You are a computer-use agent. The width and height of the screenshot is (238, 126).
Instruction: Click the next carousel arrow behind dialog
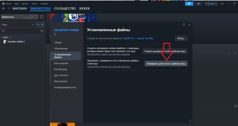pyautogui.click(x=235, y=53)
